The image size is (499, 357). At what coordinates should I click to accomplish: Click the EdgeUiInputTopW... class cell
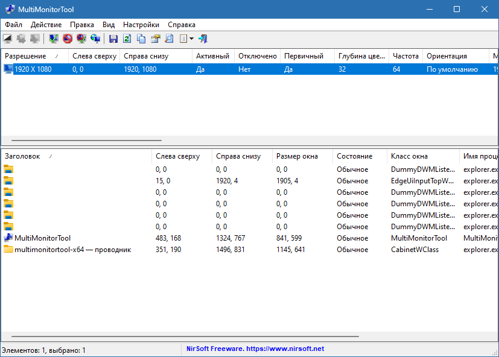click(x=422, y=181)
